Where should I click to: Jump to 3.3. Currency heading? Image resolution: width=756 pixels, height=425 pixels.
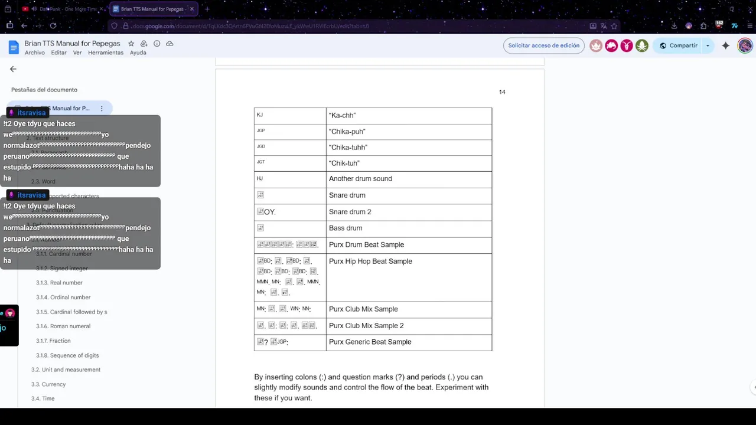tap(48, 384)
